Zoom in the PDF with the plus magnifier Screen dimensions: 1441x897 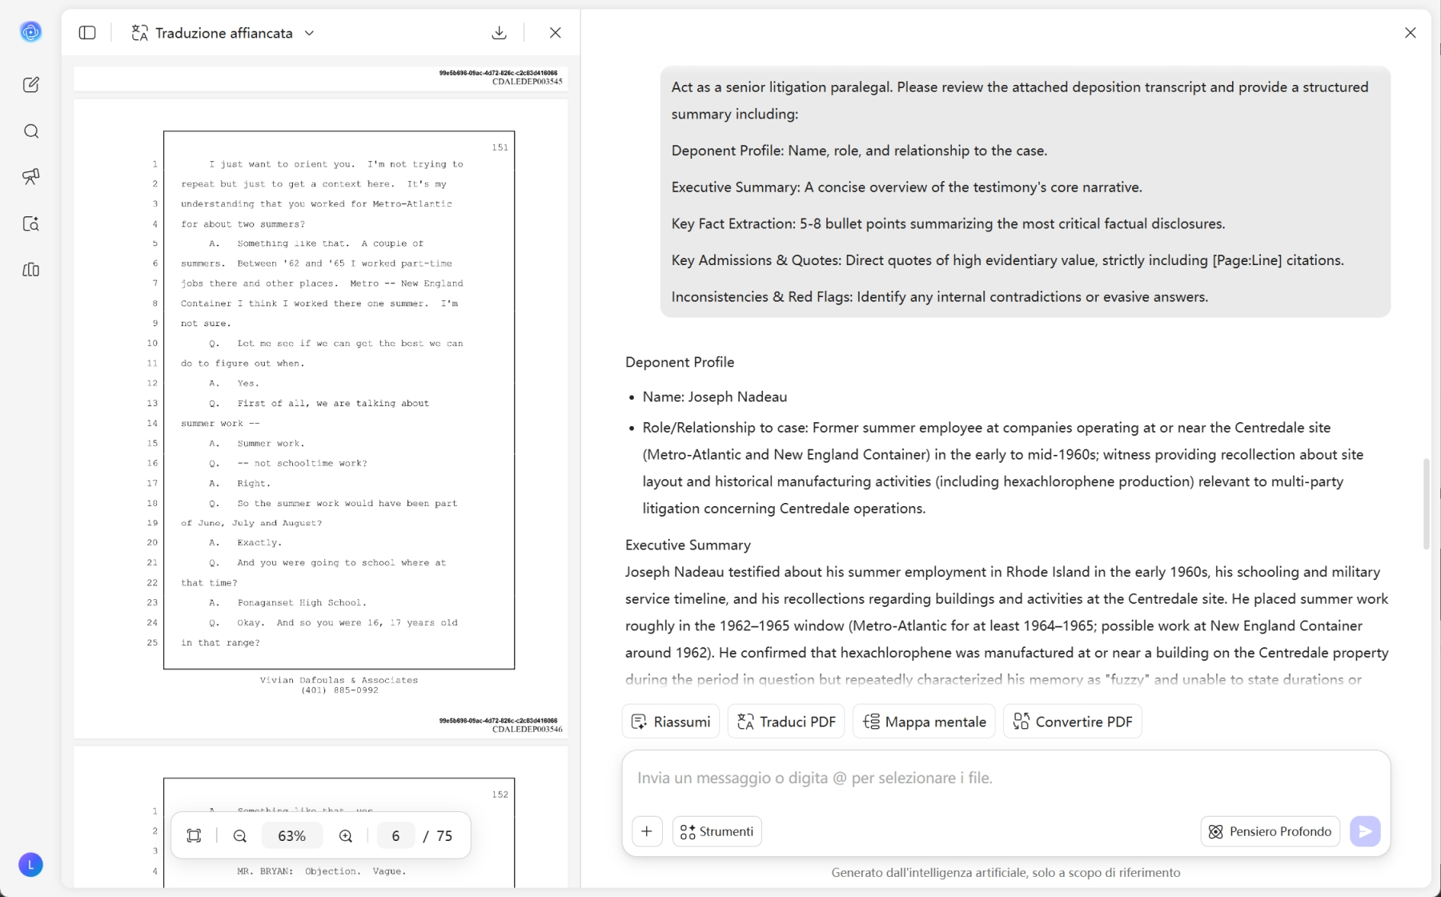click(x=345, y=835)
